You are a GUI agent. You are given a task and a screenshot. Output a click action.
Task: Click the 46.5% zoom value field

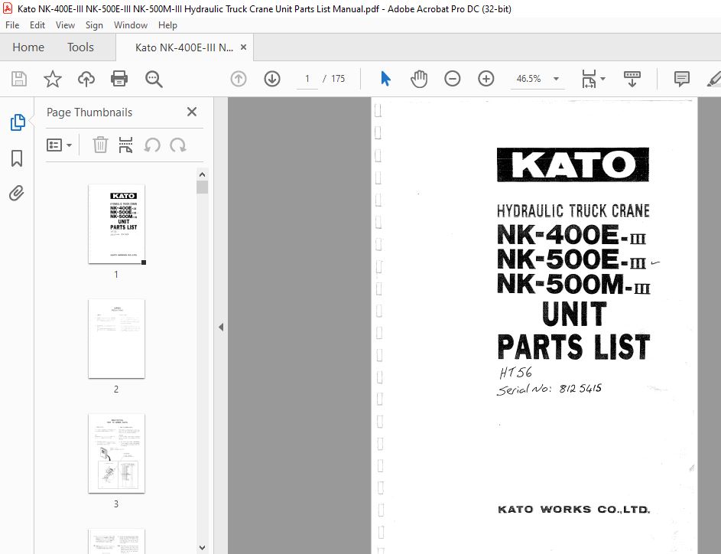(529, 79)
